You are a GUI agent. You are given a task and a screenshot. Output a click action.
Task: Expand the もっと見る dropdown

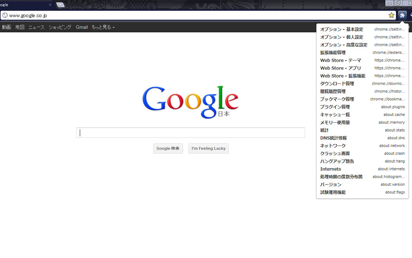(103, 27)
